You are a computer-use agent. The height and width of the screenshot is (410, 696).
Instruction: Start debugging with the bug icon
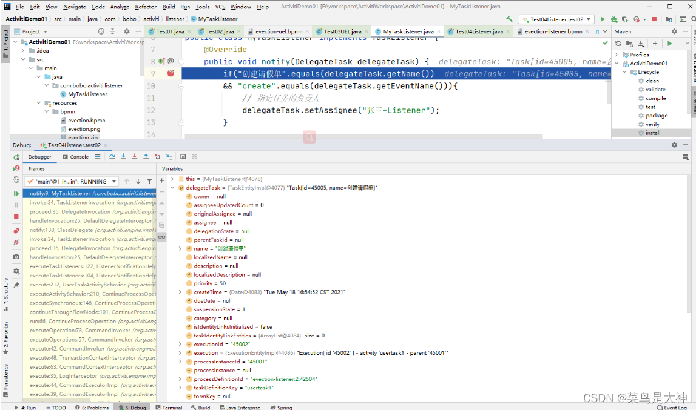pyautogui.click(x=614, y=19)
